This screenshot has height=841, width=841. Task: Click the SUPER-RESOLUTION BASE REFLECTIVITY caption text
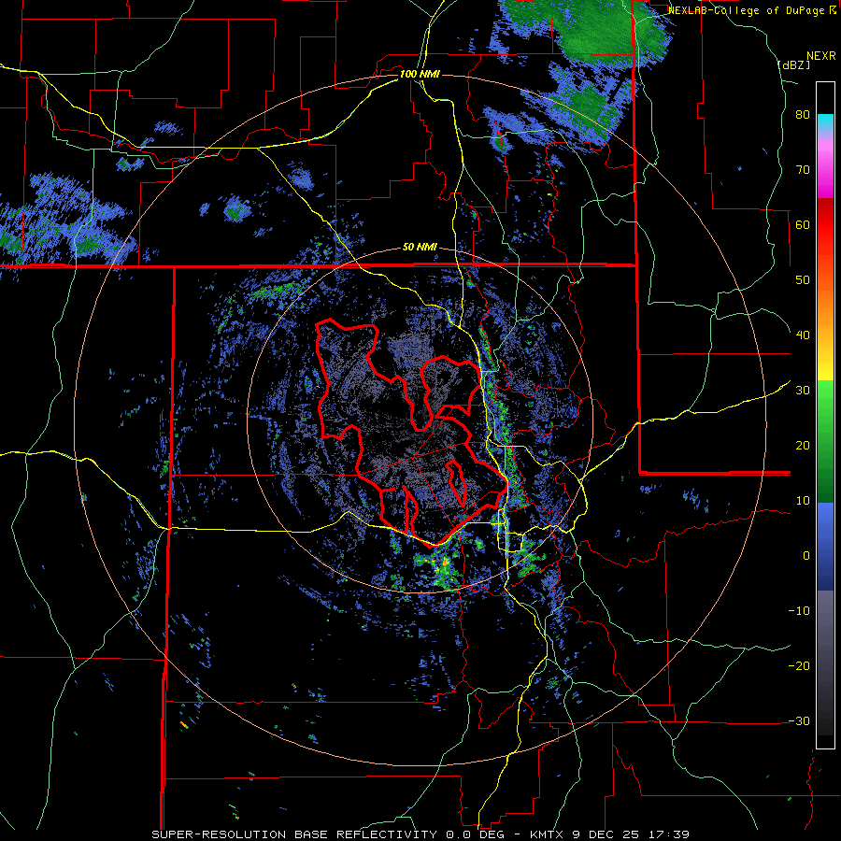(x=294, y=834)
